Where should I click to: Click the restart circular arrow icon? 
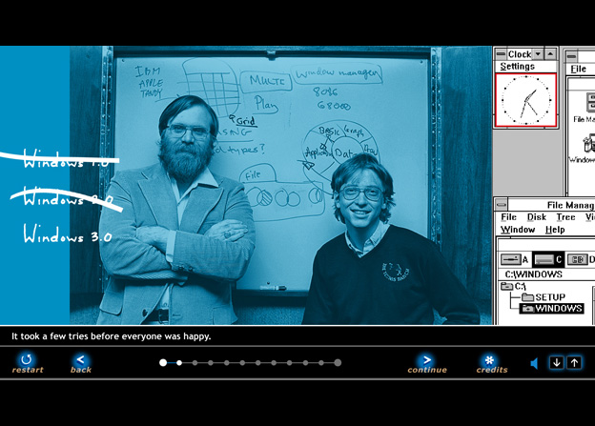(26, 359)
